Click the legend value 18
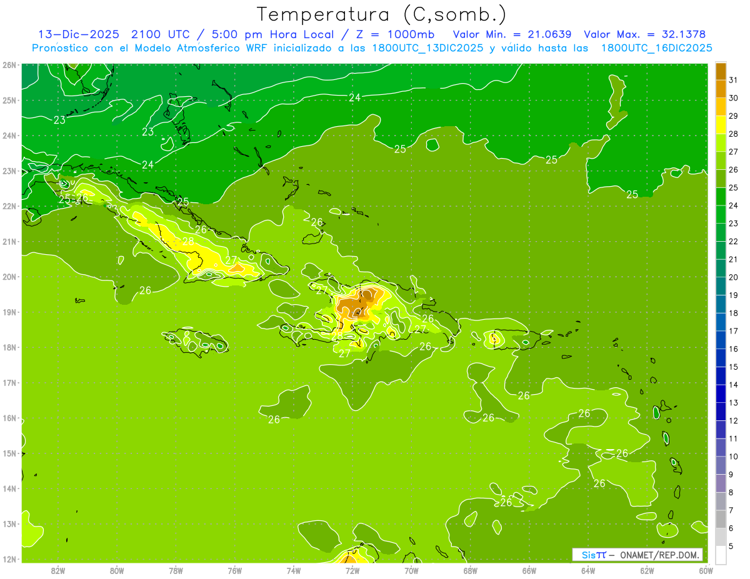Image resolution: width=750 pixels, height=579 pixels. [733, 313]
